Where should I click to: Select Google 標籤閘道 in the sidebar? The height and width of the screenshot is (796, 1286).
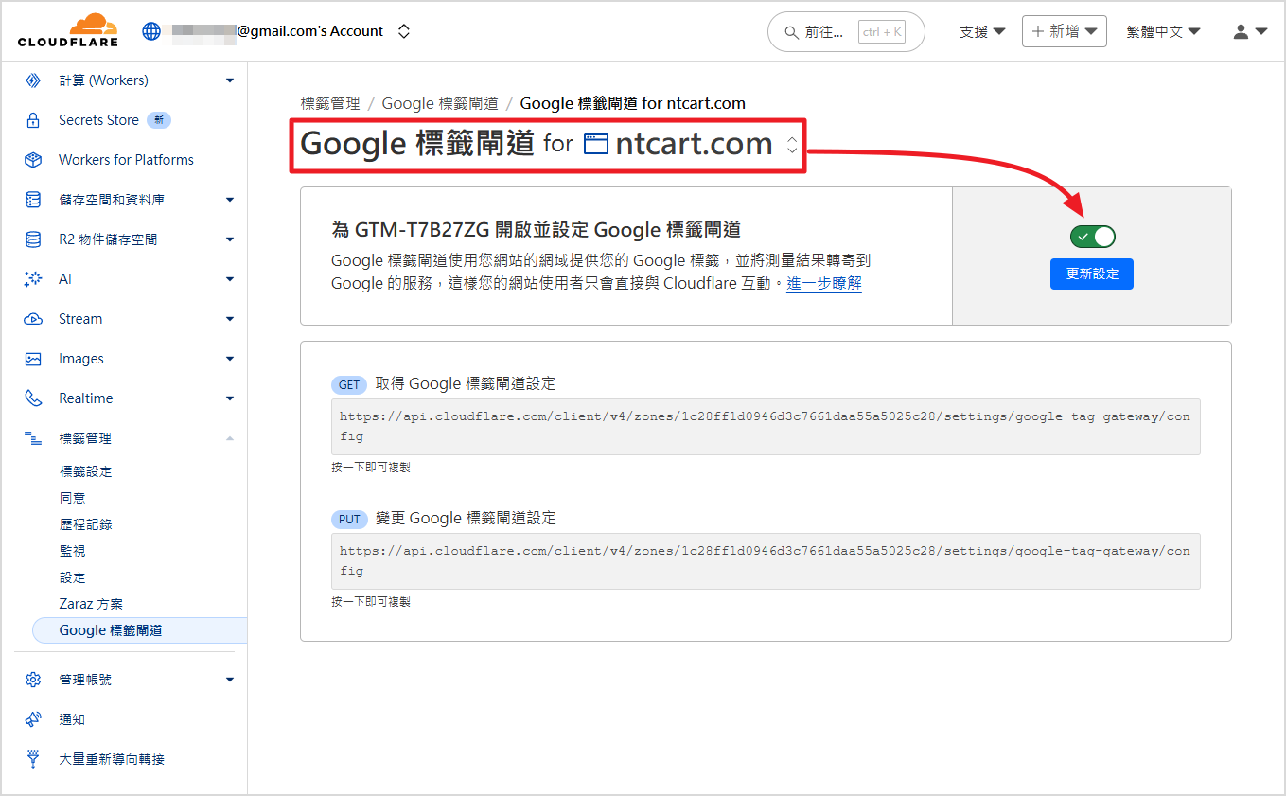pyautogui.click(x=139, y=630)
